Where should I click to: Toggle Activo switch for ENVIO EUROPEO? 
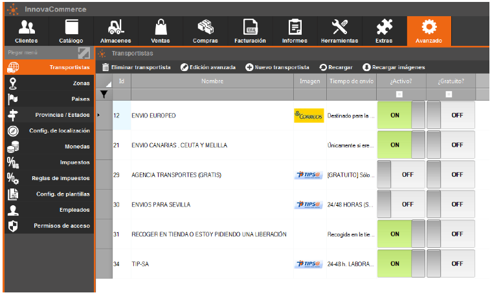pyautogui.click(x=401, y=116)
